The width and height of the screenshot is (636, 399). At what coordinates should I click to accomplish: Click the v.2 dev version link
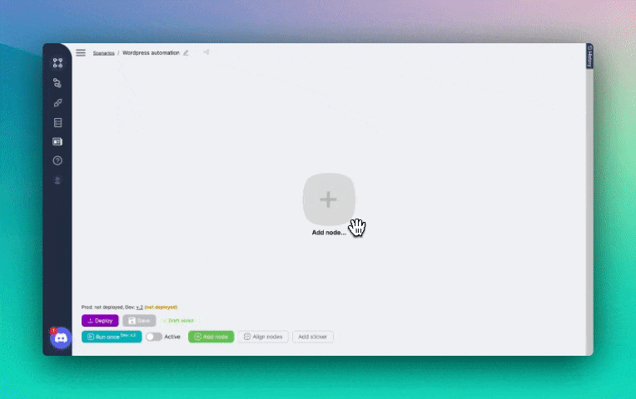click(140, 307)
